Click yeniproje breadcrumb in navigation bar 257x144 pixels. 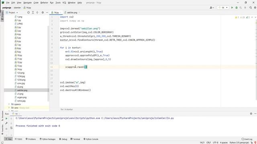pos(7,8)
